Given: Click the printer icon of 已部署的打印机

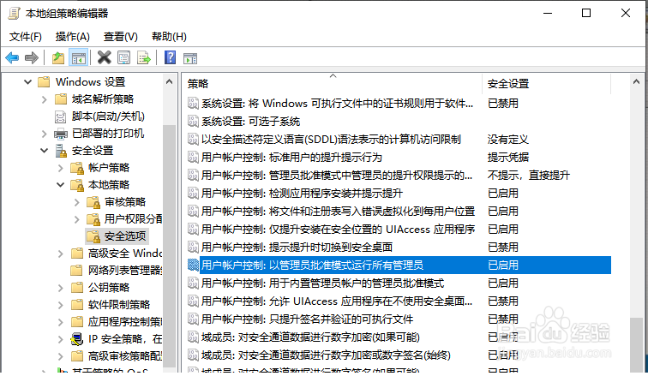Looking at the screenshot, I should tap(61, 134).
